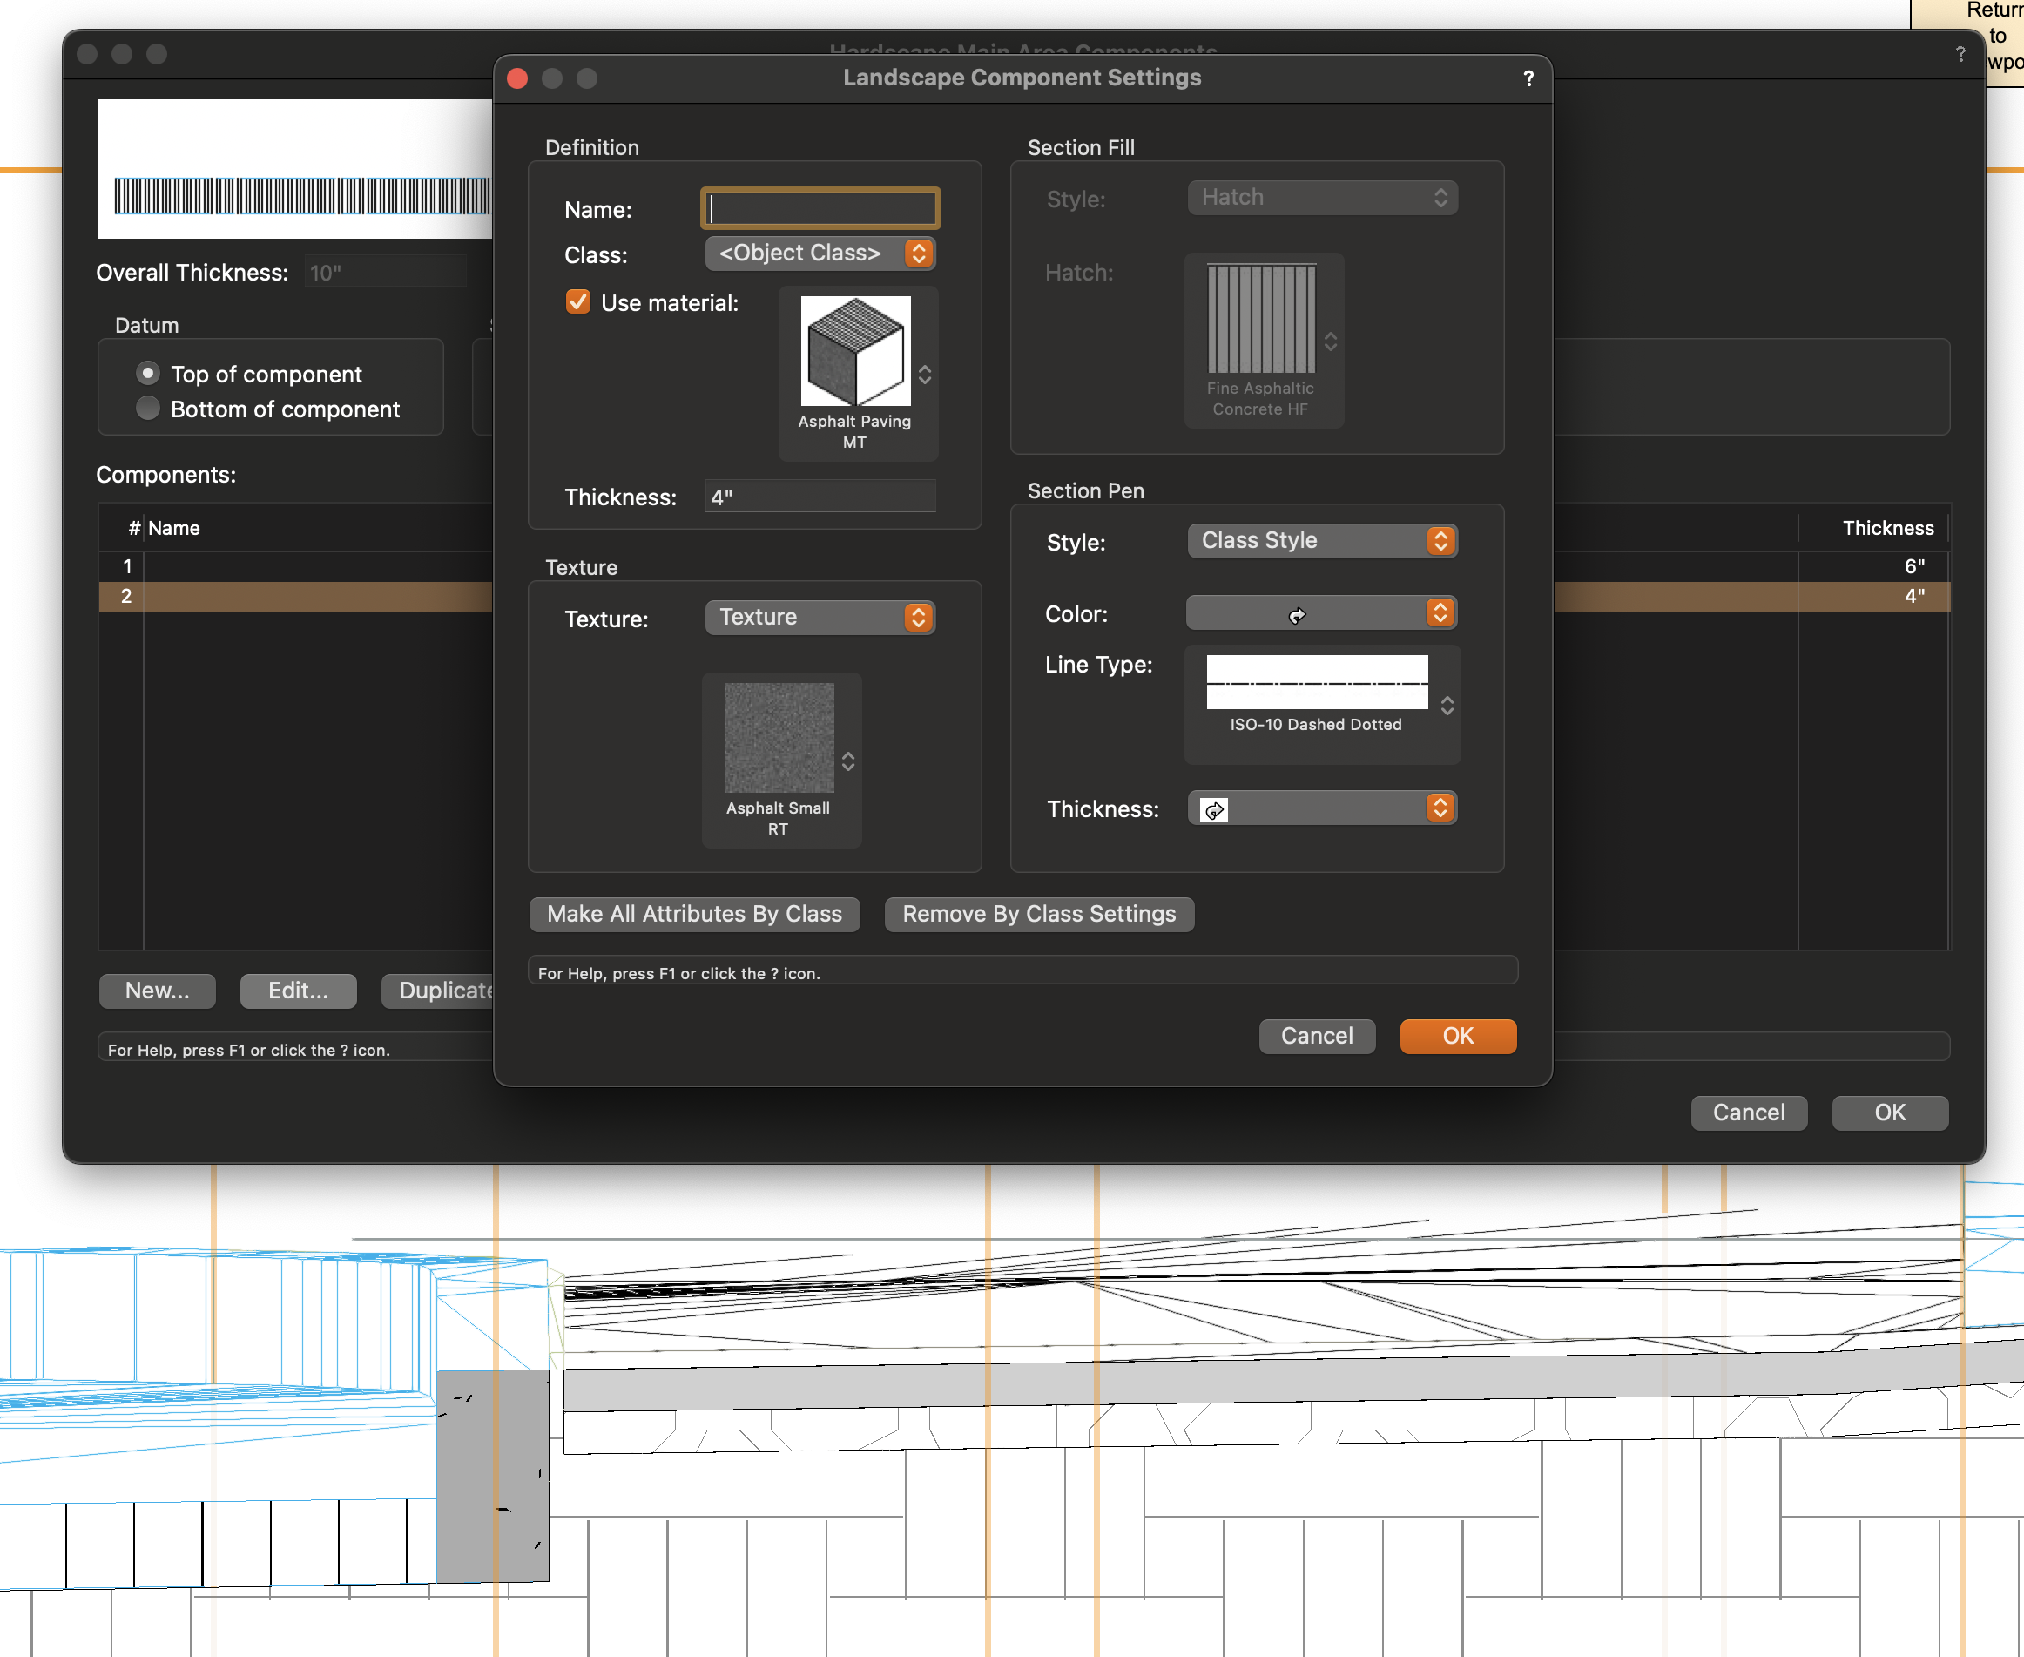Click the component Name input field

pos(820,208)
